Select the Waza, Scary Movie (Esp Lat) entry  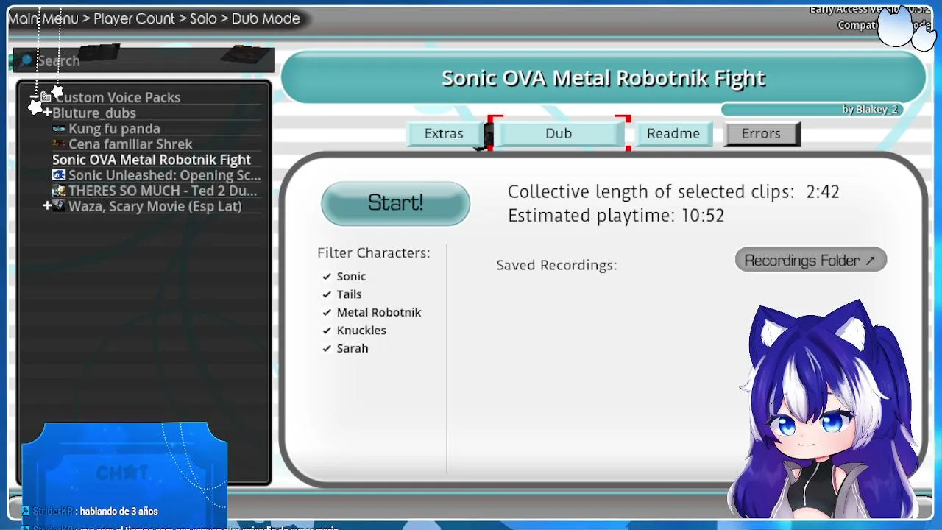(x=155, y=206)
